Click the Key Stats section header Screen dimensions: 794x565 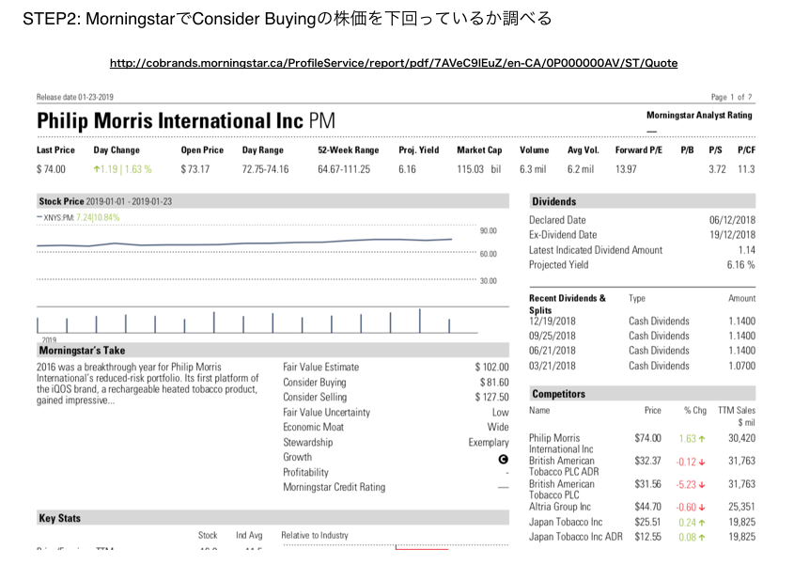click(x=59, y=518)
